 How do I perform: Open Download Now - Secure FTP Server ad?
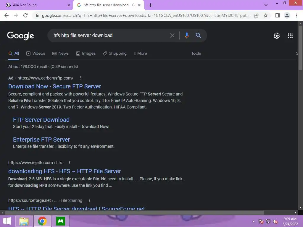click(x=54, y=86)
